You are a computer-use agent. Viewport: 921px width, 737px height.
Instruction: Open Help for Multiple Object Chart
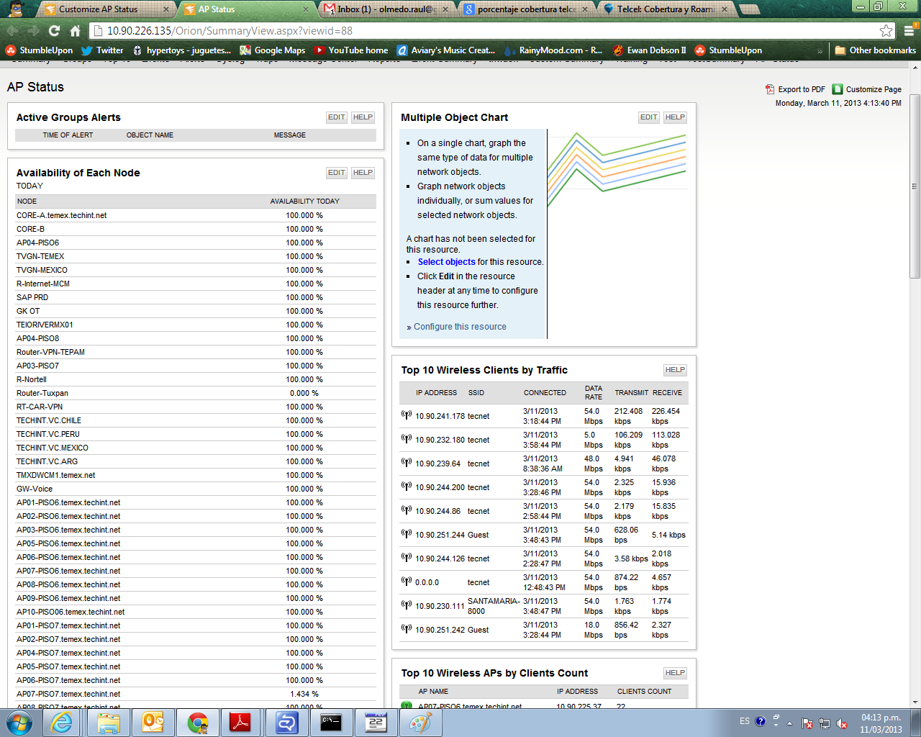point(675,117)
